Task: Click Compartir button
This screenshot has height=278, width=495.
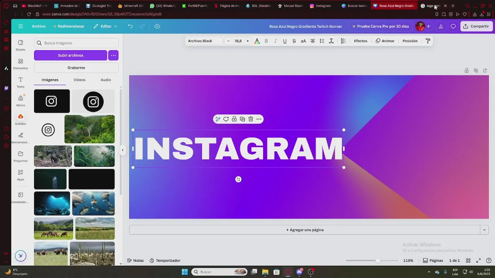Action: [x=476, y=26]
